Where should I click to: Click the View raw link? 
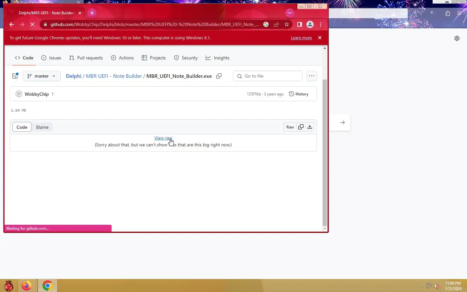click(x=163, y=138)
